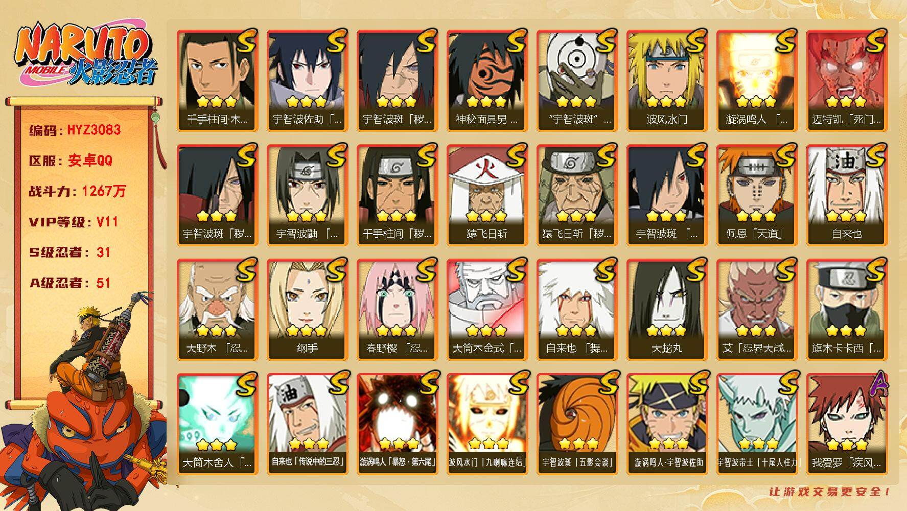Click the purple A rank badge
907x511 pixels.
(877, 384)
